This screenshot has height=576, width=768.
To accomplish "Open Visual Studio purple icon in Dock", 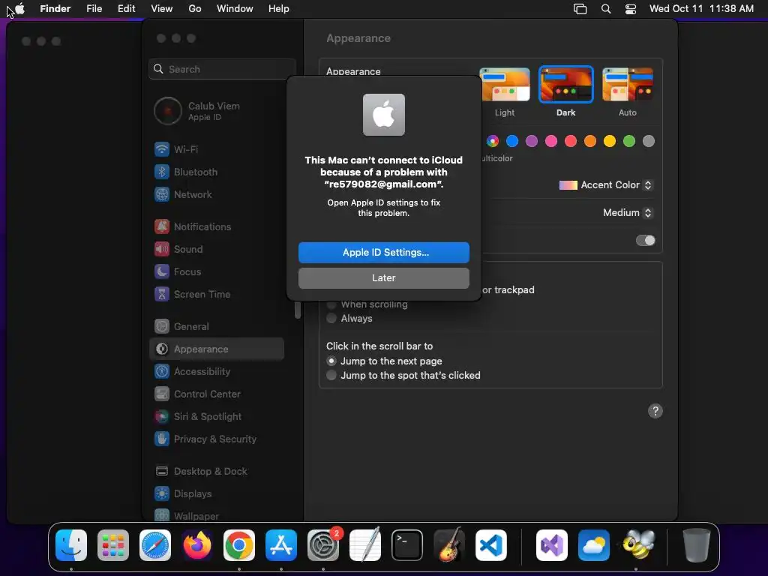I will (552, 545).
